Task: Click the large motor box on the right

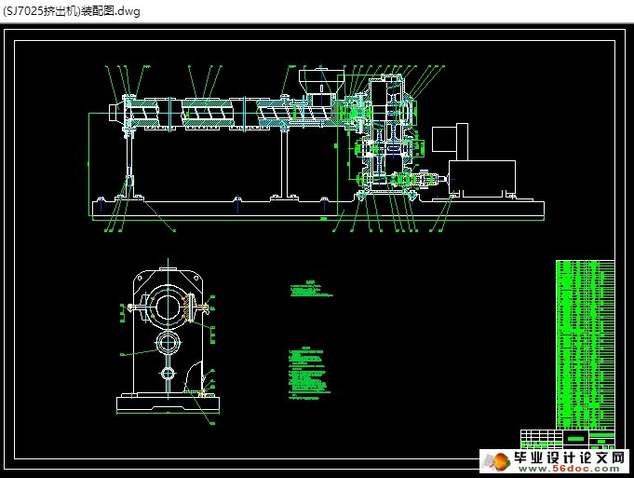Action: pos(482,177)
